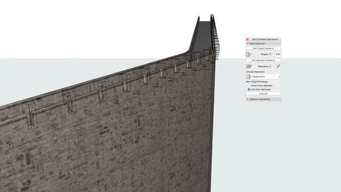Click the 'Choose Operation:' label
The width and height of the screenshot is (341, 192).
pos(255,71)
